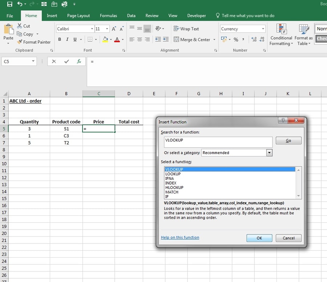Switch to the Developer tab

(197, 16)
